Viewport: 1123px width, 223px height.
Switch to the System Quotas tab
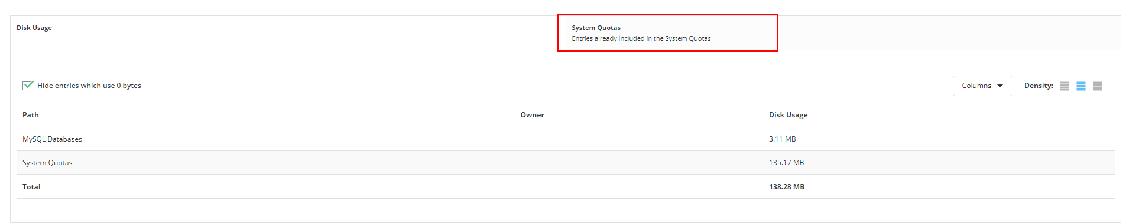(x=668, y=33)
